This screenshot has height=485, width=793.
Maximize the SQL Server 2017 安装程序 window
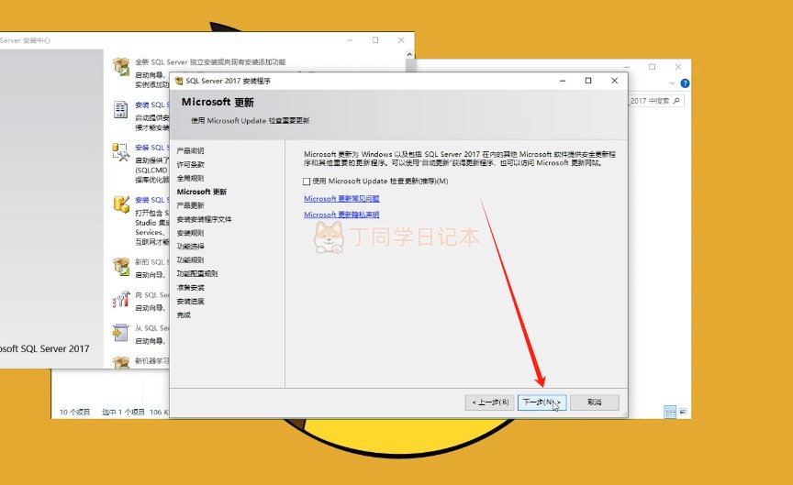pyautogui.click(x=588, y=81)
